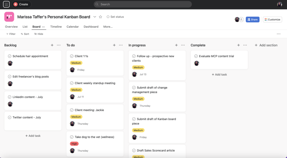Open Backlog section more options
This screenshot has width=287, height=158.
tap(59, 45)
